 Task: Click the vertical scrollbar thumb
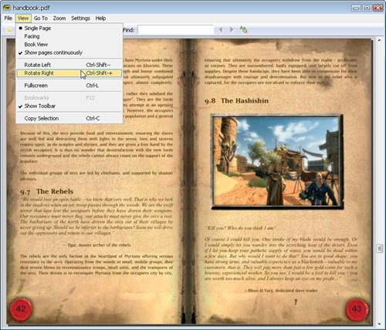click(380, 248)
